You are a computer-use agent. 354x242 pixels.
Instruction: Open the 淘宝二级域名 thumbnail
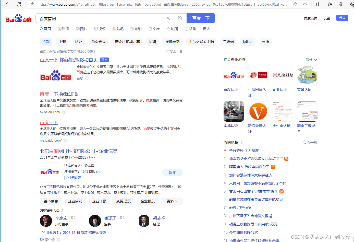point(307,111)
